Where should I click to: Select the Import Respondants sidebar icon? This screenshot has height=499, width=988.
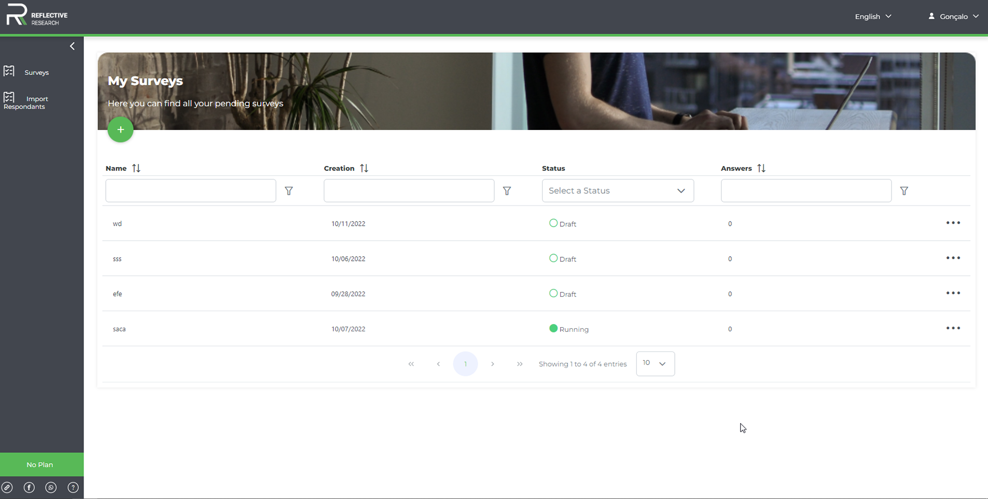(x=9, y=98)
